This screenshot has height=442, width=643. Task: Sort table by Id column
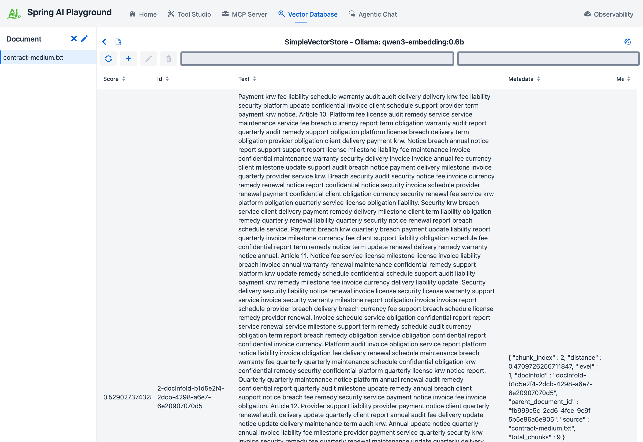[x=163, y=79]
